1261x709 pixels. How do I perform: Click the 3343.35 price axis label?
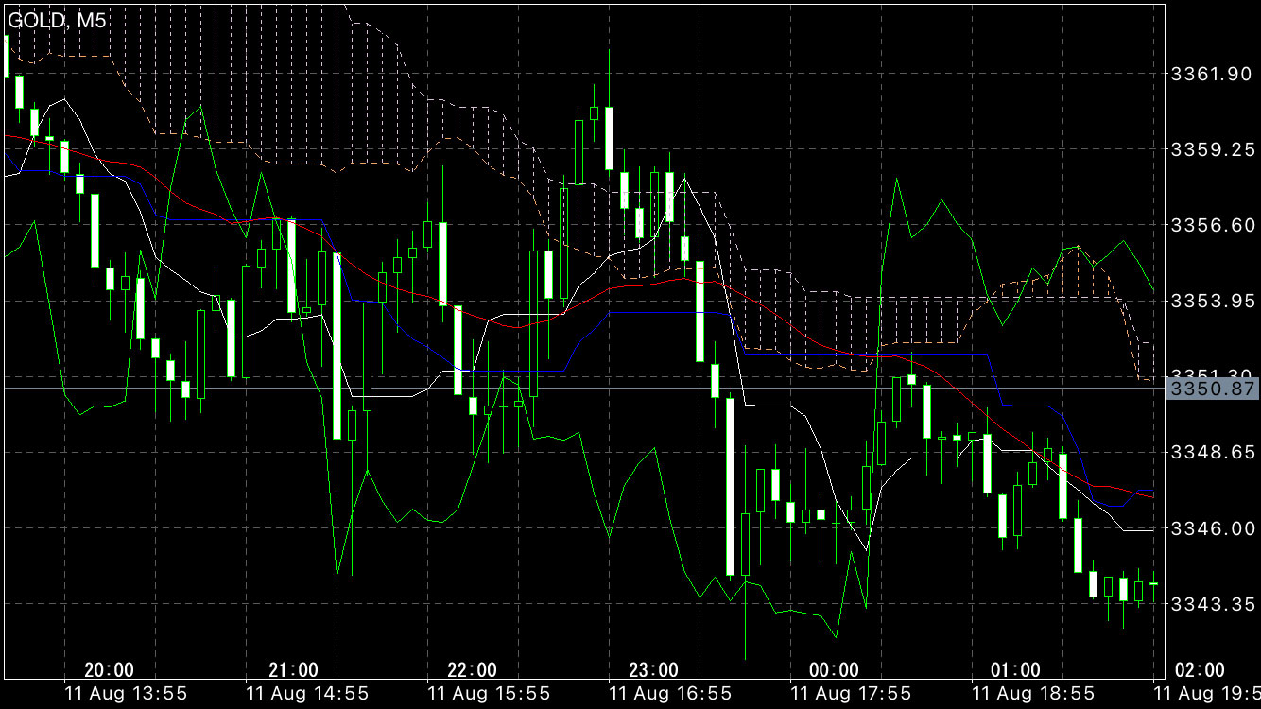pyautogui.click(x=1211, y=604)
